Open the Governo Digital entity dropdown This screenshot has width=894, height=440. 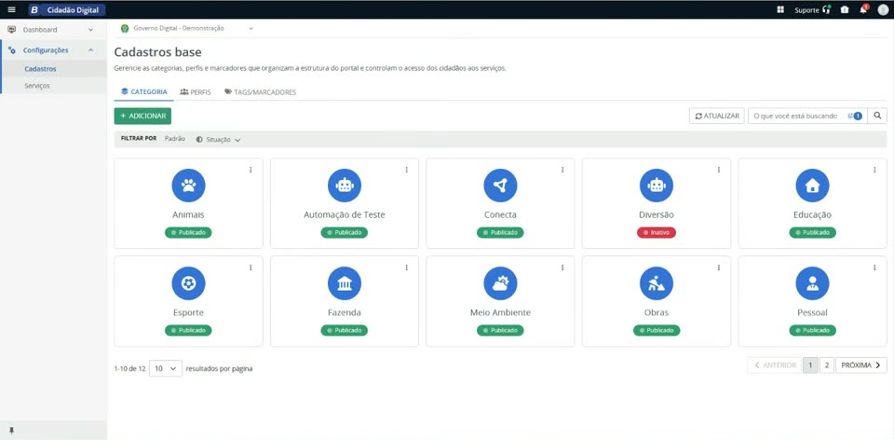tap(187, 28)
